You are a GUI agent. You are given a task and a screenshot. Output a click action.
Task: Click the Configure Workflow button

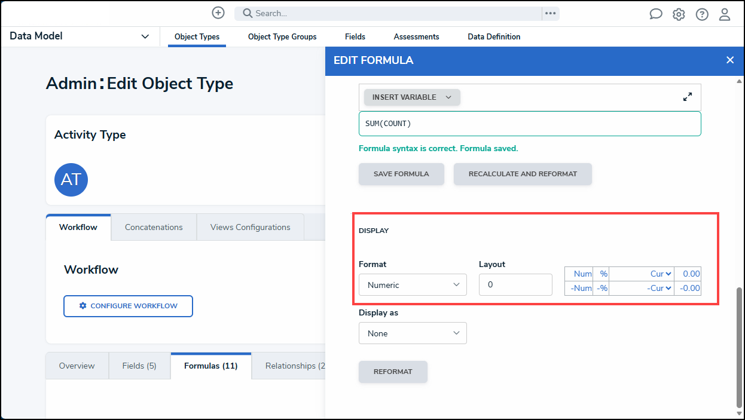[128, 306]
